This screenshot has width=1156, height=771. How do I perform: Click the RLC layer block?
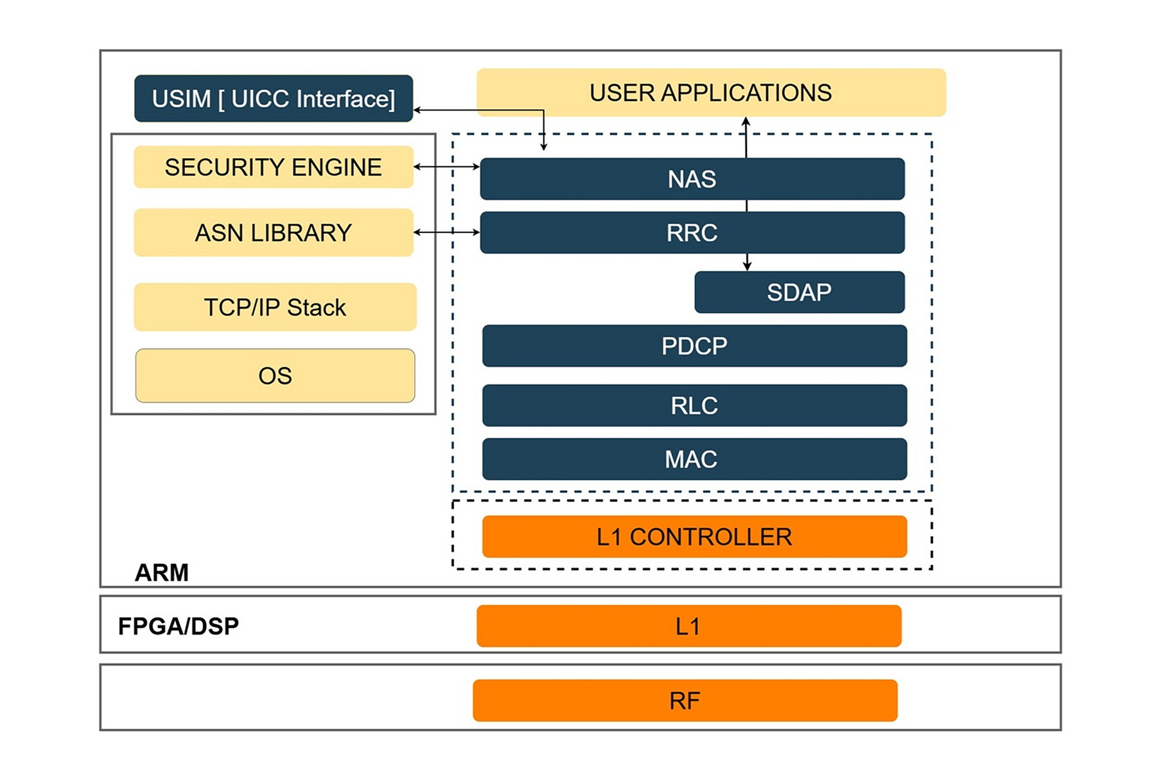pyautogui.click(x=694, y=405)
